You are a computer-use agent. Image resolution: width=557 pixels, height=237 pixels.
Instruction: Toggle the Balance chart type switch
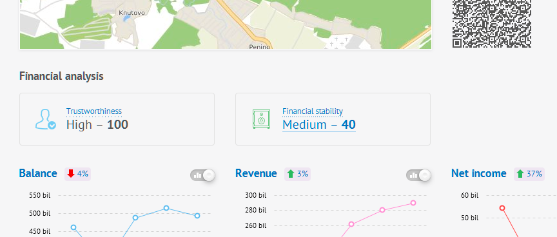pos(203,175)
